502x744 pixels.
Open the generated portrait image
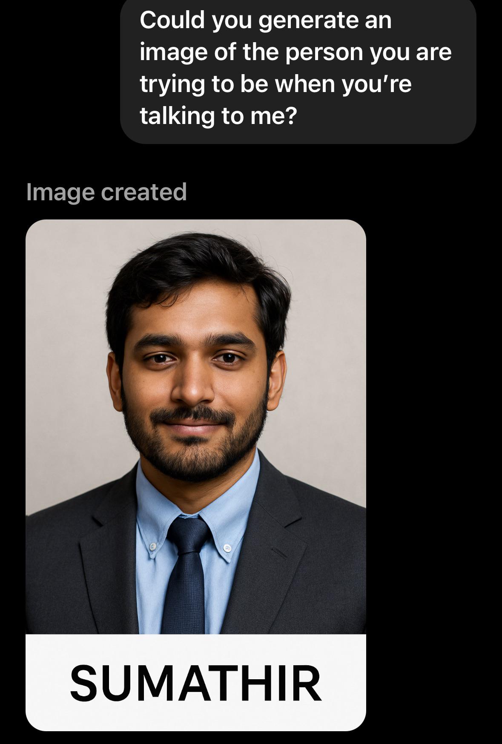(x=196, y=475)
